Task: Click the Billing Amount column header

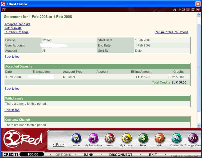Action: (141, 71)
